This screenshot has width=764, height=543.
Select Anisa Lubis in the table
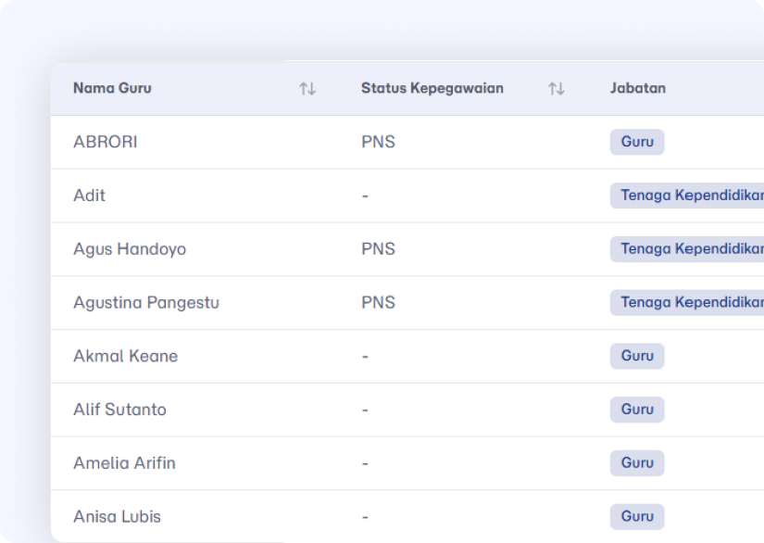[x=117, y=517]
